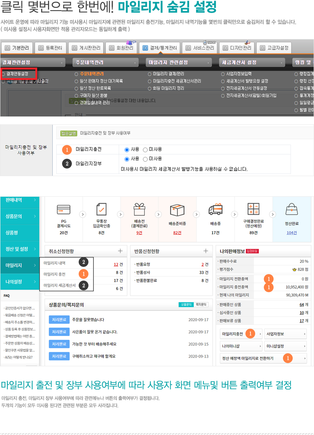Open 마일리지 내역 submenu item

[x=54, y=262]
